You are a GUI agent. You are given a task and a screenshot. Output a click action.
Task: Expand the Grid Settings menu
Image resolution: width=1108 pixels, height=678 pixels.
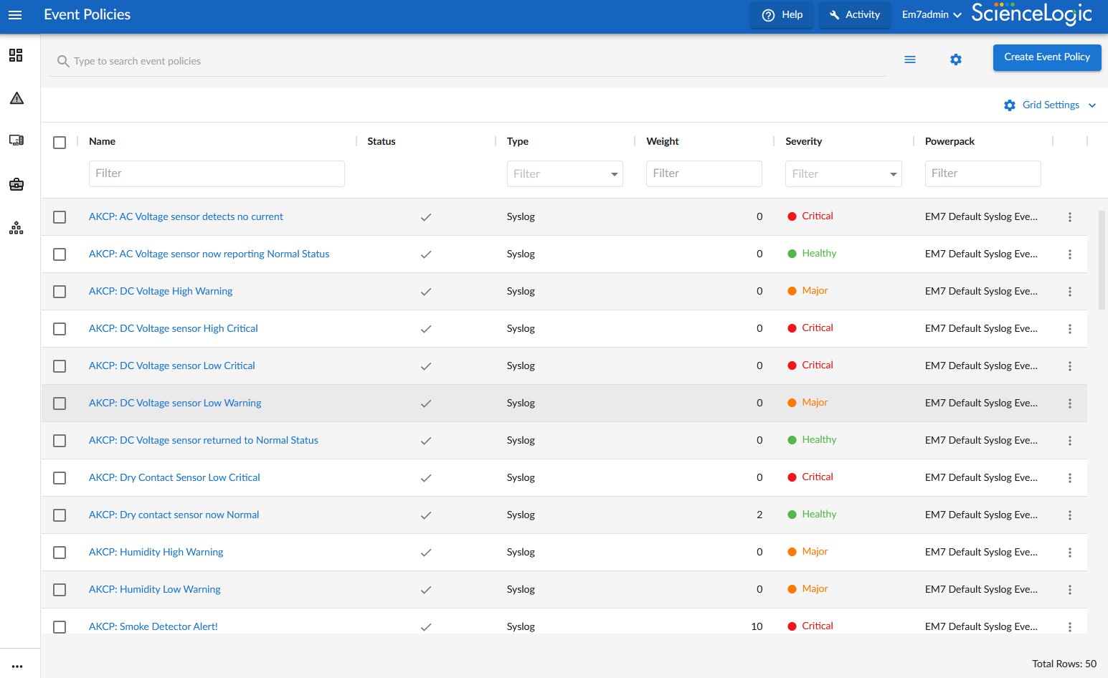coord(1050,105)
